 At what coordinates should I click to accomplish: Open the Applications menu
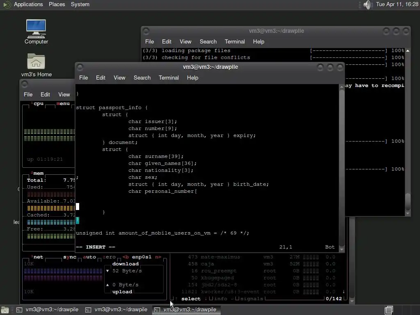coord(28,5)
